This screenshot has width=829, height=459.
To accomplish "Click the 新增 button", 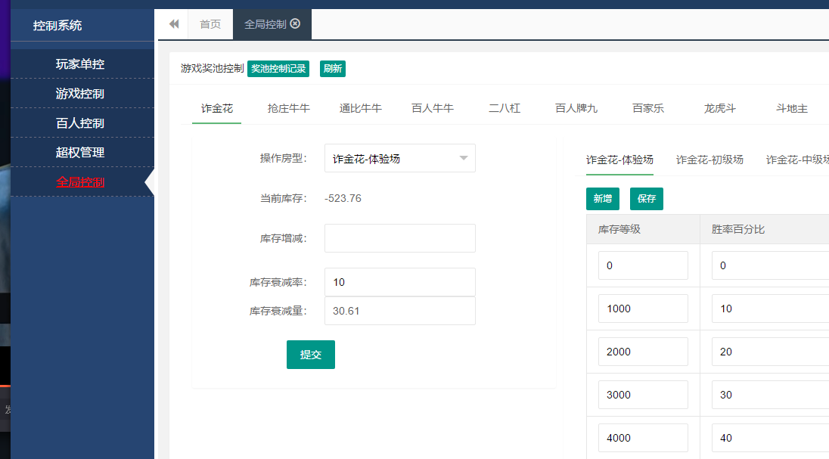I will click(x=602, y=199).
